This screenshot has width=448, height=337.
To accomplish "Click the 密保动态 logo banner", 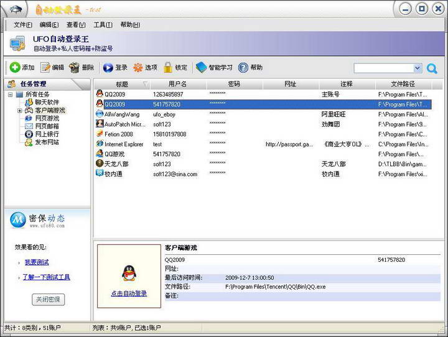I will 37,220.
